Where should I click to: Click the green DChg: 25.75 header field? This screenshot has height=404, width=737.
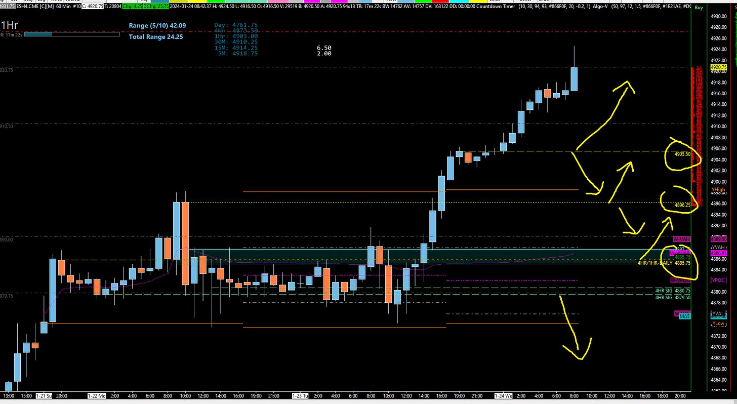(x=156, y=6)
